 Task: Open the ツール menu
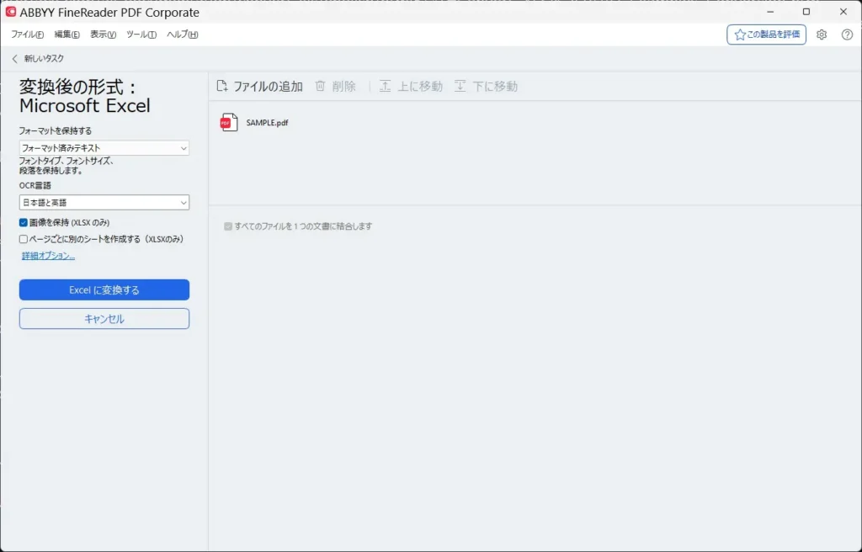[141, 34]
